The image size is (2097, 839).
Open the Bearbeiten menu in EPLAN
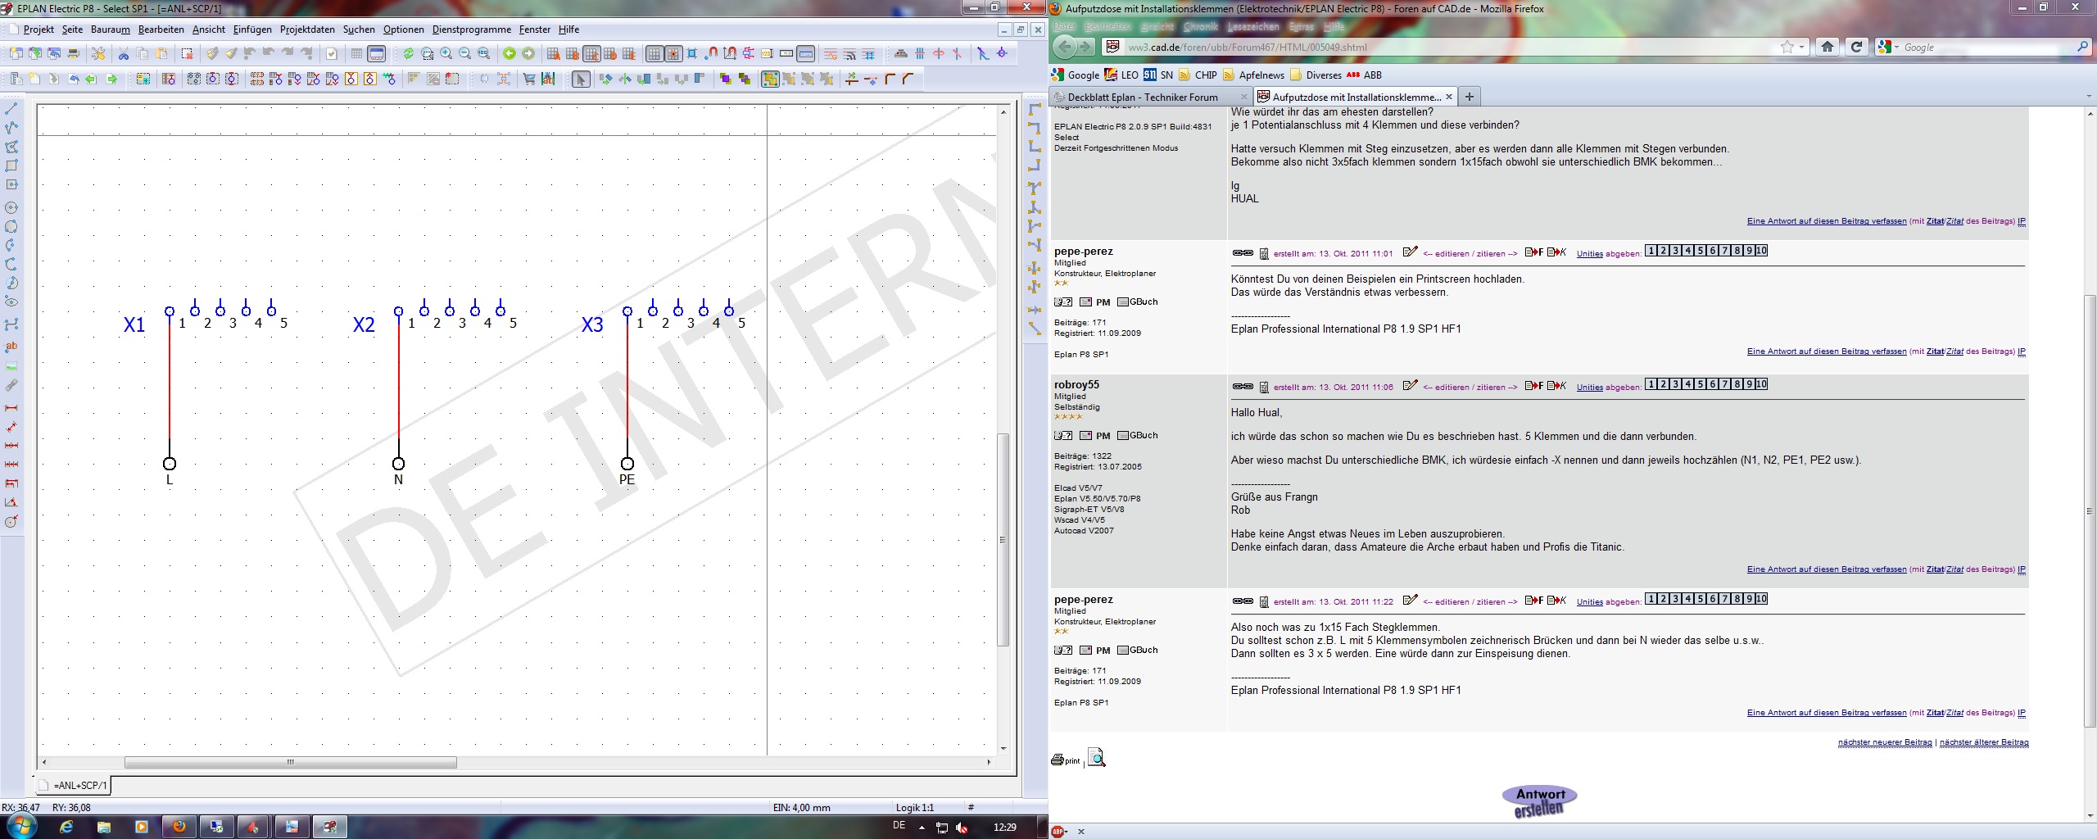click(x=161, y=29)
